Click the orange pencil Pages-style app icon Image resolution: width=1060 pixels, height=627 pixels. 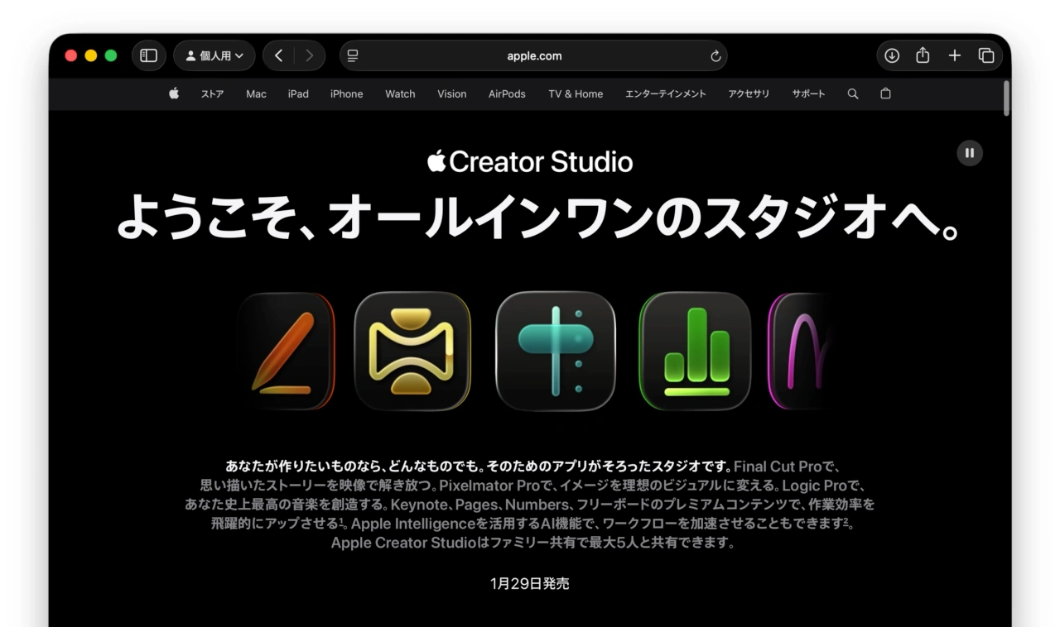(x=287, y=351)
